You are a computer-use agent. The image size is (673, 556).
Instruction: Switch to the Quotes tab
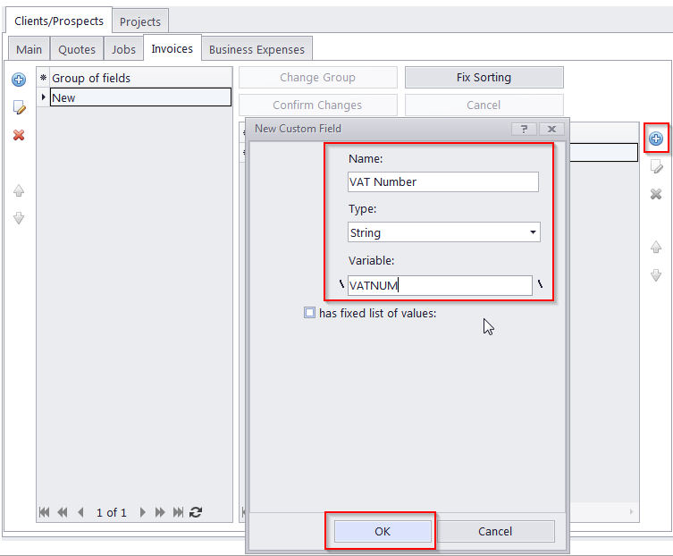[77, 49]
